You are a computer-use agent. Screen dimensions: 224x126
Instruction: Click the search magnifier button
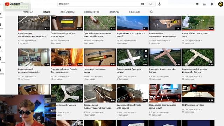(x=151, y=4)
